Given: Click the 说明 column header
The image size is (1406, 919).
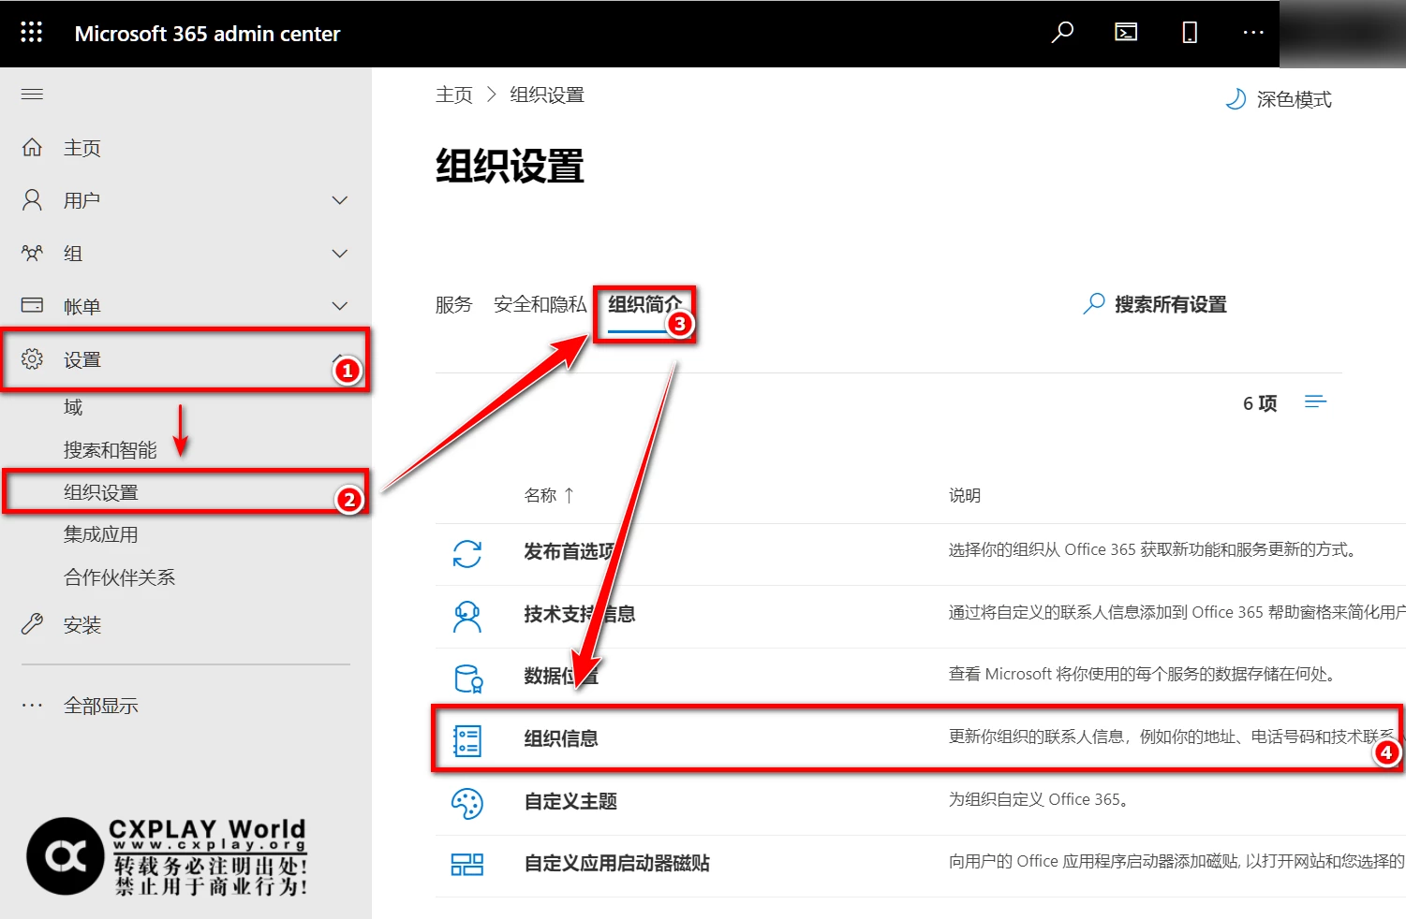Looking at the screenshot, I should pos(964,495).
